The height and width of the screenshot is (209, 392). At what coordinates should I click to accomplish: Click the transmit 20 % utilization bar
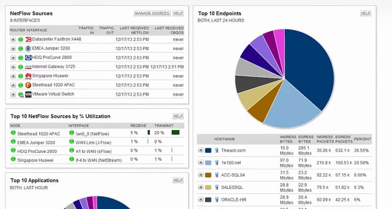(x=175, y=132)
